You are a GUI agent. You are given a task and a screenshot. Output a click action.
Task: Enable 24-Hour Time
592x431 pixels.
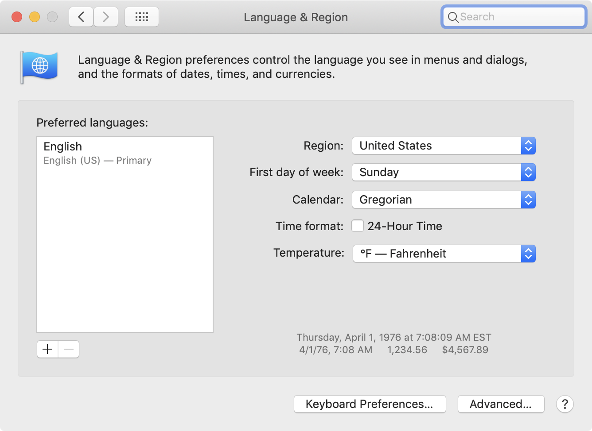tap(357, 226)
